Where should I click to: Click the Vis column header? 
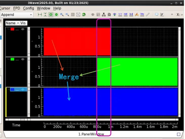[x=24, y=23]
